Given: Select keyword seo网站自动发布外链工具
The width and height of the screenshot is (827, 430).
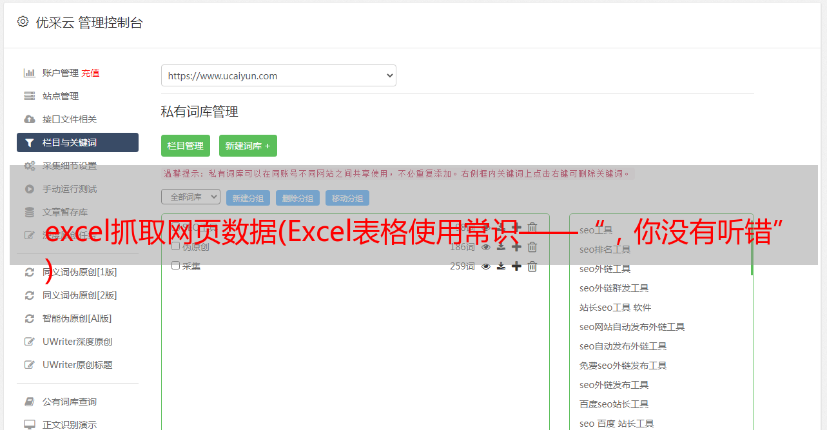Looking at the screenshot, I should pos(632,327).
